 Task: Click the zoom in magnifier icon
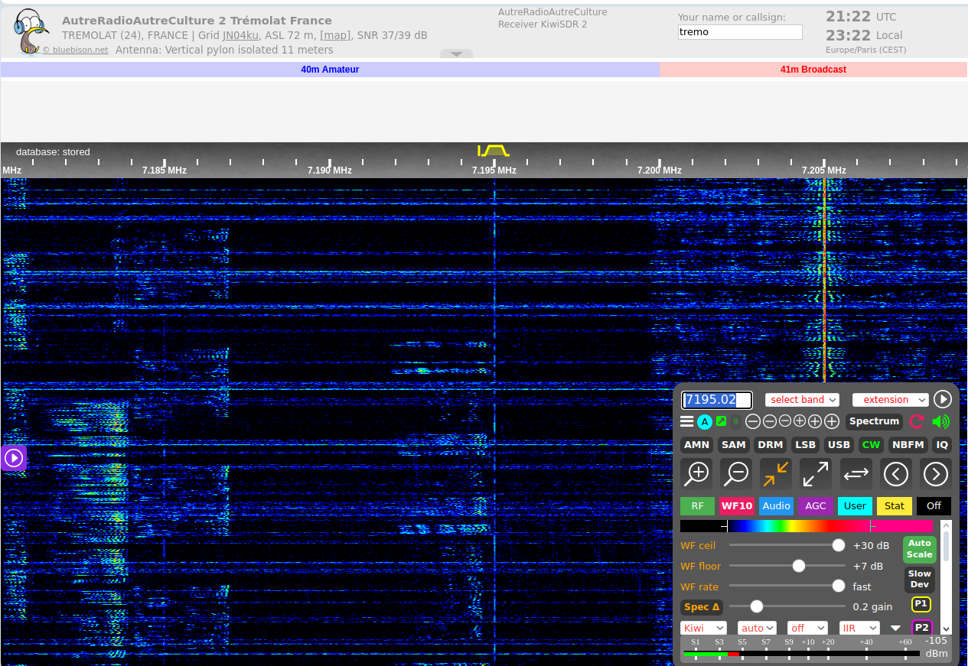697,474
